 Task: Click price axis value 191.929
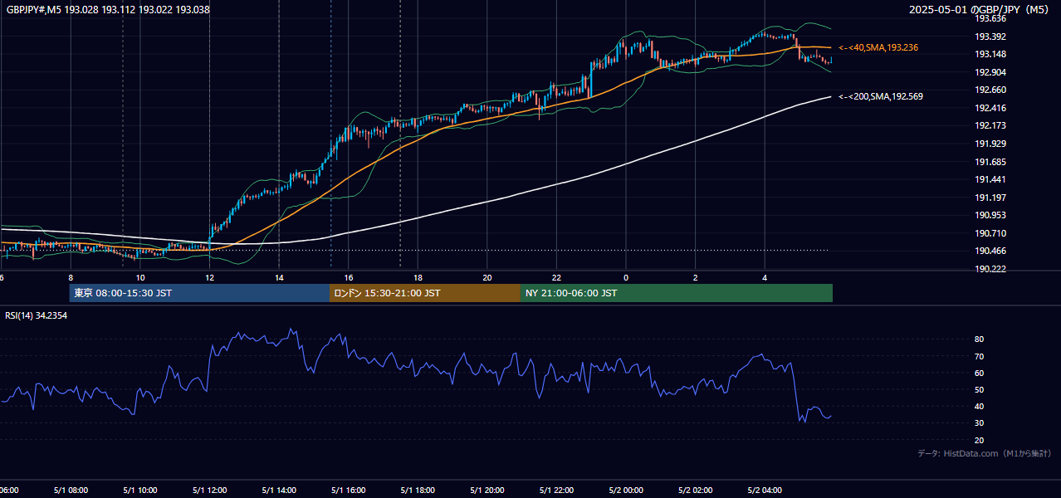click(990, 144)
